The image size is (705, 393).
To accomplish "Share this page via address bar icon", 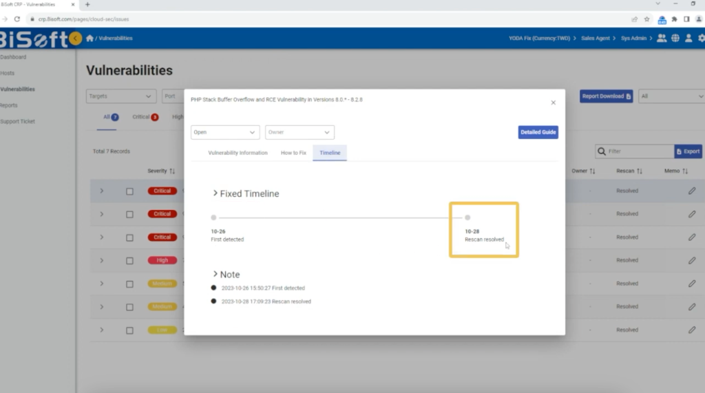I will (634, 19).
